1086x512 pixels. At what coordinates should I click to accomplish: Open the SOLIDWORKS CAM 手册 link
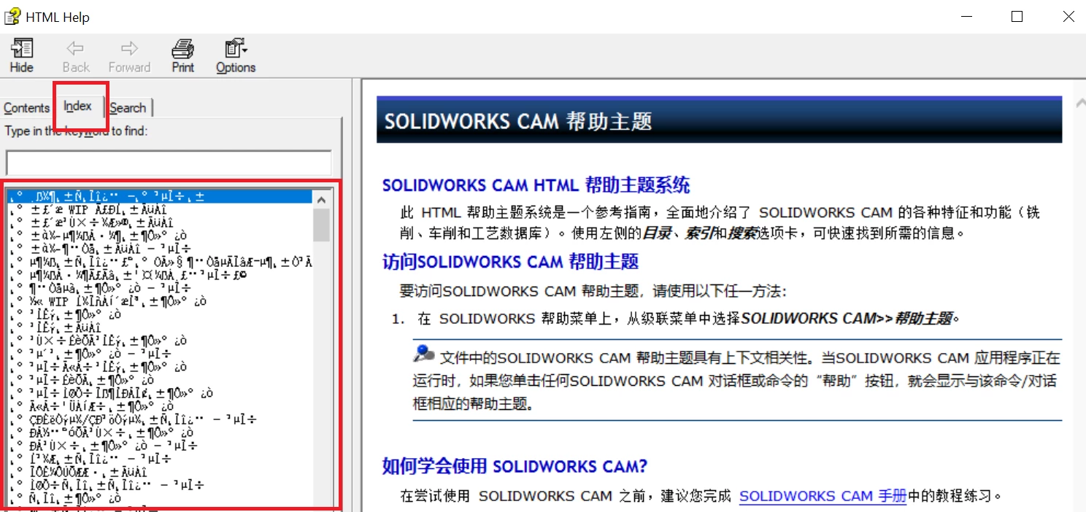tap(823, 496)
